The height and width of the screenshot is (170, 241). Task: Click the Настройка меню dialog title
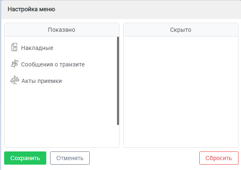[31, 9]
